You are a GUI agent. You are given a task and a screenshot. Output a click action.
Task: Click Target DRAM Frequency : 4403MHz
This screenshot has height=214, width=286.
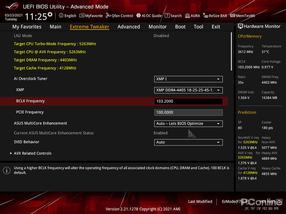click(45, 60)
